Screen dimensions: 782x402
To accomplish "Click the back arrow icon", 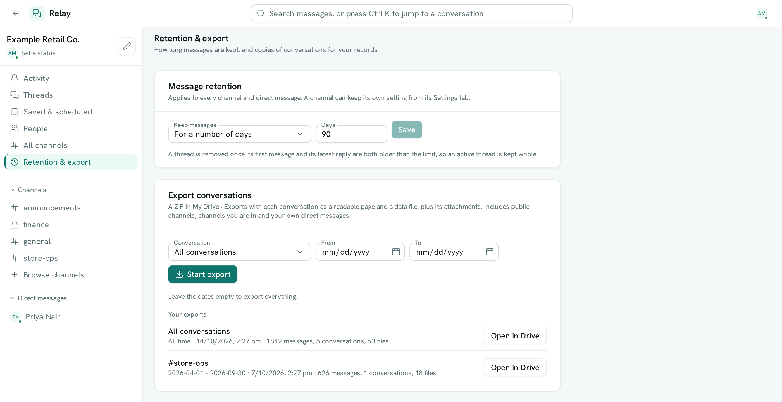I will [x=15, y=13].
